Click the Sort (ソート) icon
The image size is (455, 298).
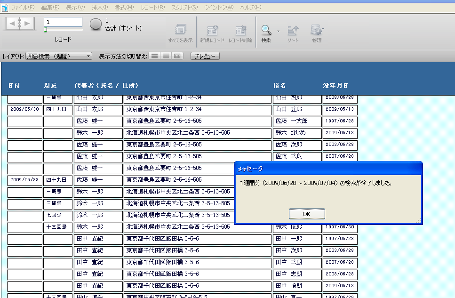click(293, 30)
